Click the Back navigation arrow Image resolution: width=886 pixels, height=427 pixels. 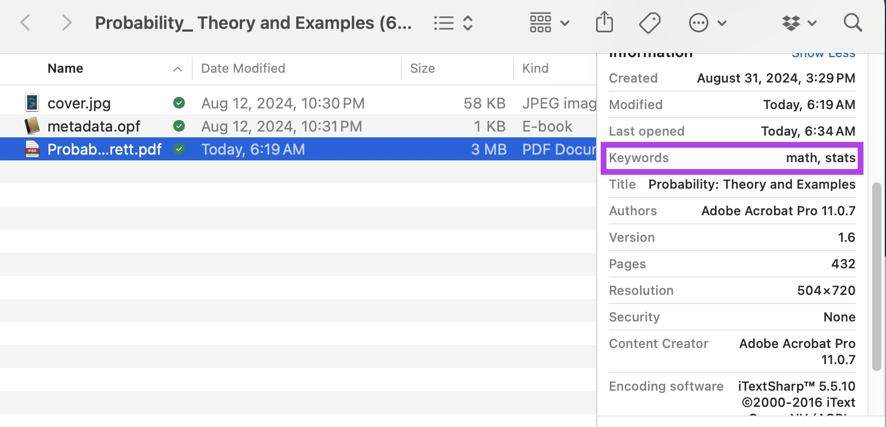25,23
